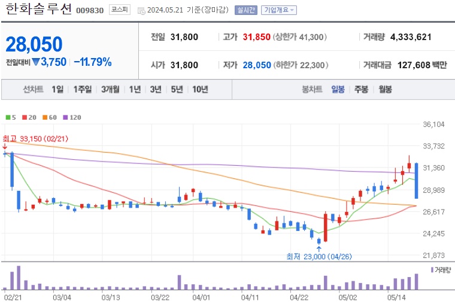Click the 코스피 market badge
This screenshot has height=304, width=455.
point(120,10)
